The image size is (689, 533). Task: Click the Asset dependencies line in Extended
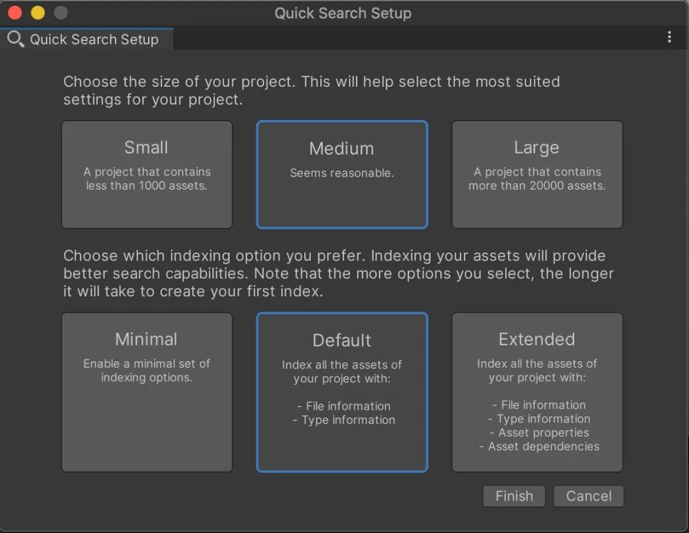click(540, 447)
